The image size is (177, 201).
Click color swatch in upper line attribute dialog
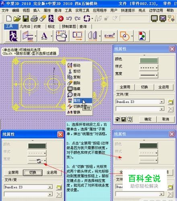pyautogui.click(x=149, y=60)
